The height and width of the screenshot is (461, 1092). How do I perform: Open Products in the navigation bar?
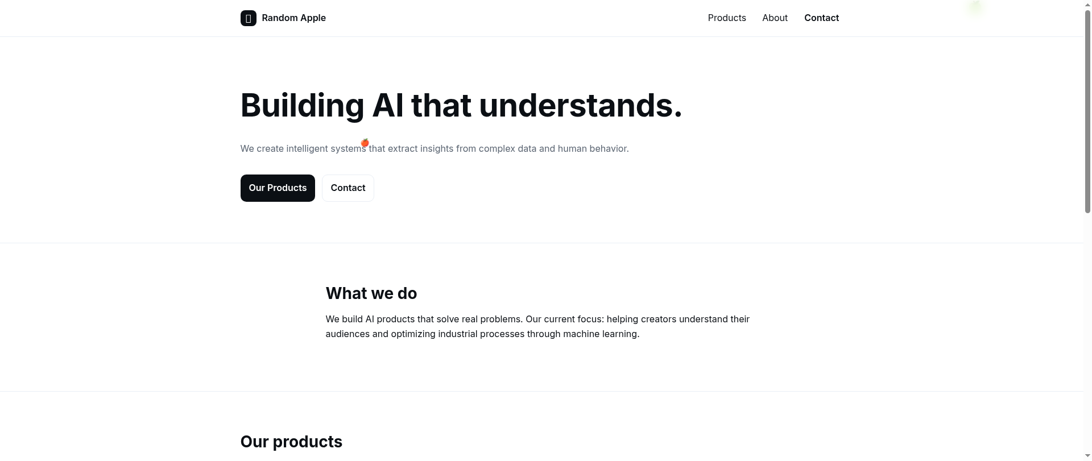click(x=727, y=18)
